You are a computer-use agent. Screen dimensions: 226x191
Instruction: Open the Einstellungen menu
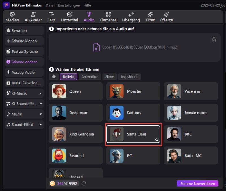(69, 5)
